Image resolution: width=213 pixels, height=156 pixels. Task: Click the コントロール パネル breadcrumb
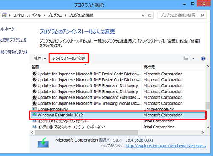click(x=27, y=15)
